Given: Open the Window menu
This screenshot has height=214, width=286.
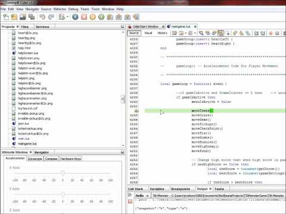Looking at the screenshot, I should click(x=108, y=9).
